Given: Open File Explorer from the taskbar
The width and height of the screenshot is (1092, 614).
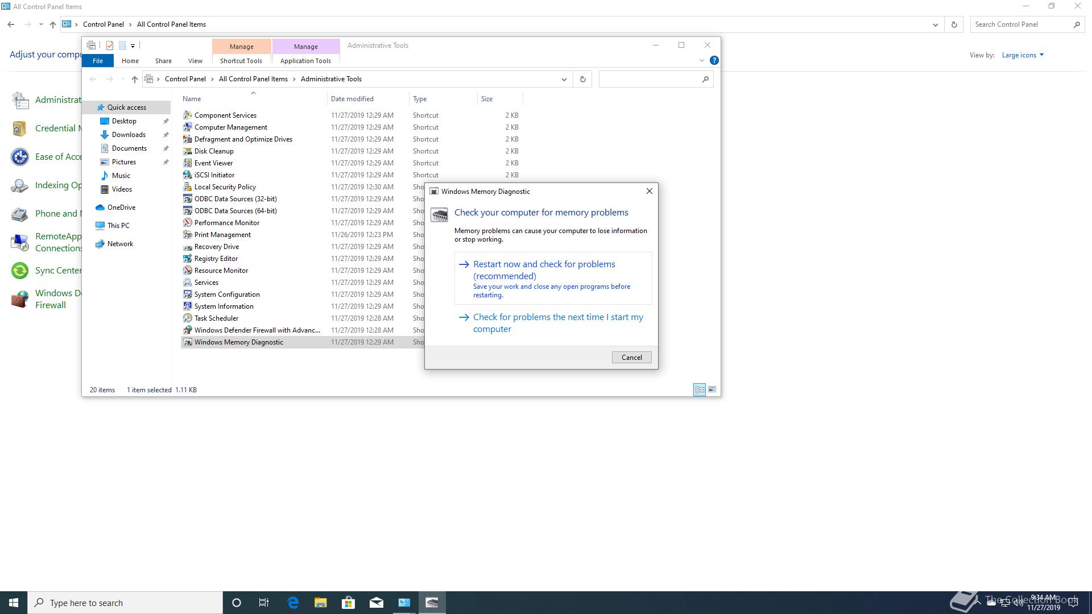Looking at the screenshot, I should (320, 603).
